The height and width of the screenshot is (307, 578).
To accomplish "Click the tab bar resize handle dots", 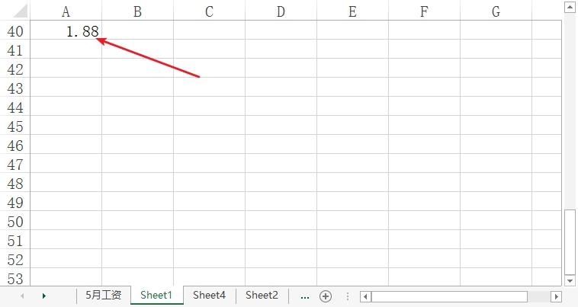I will [347, 296].
